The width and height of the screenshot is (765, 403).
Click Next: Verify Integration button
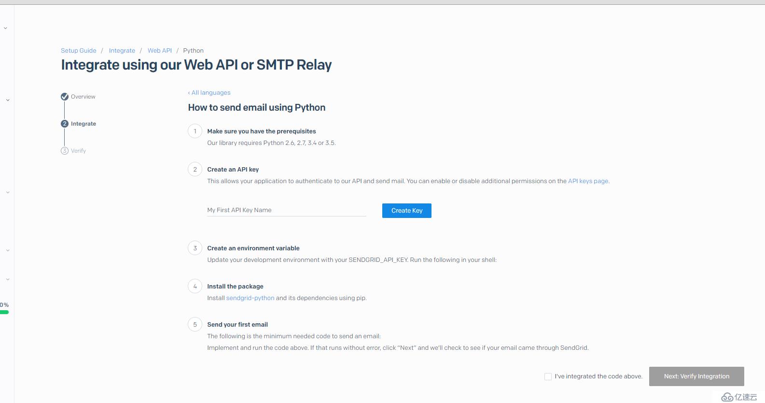696,376
